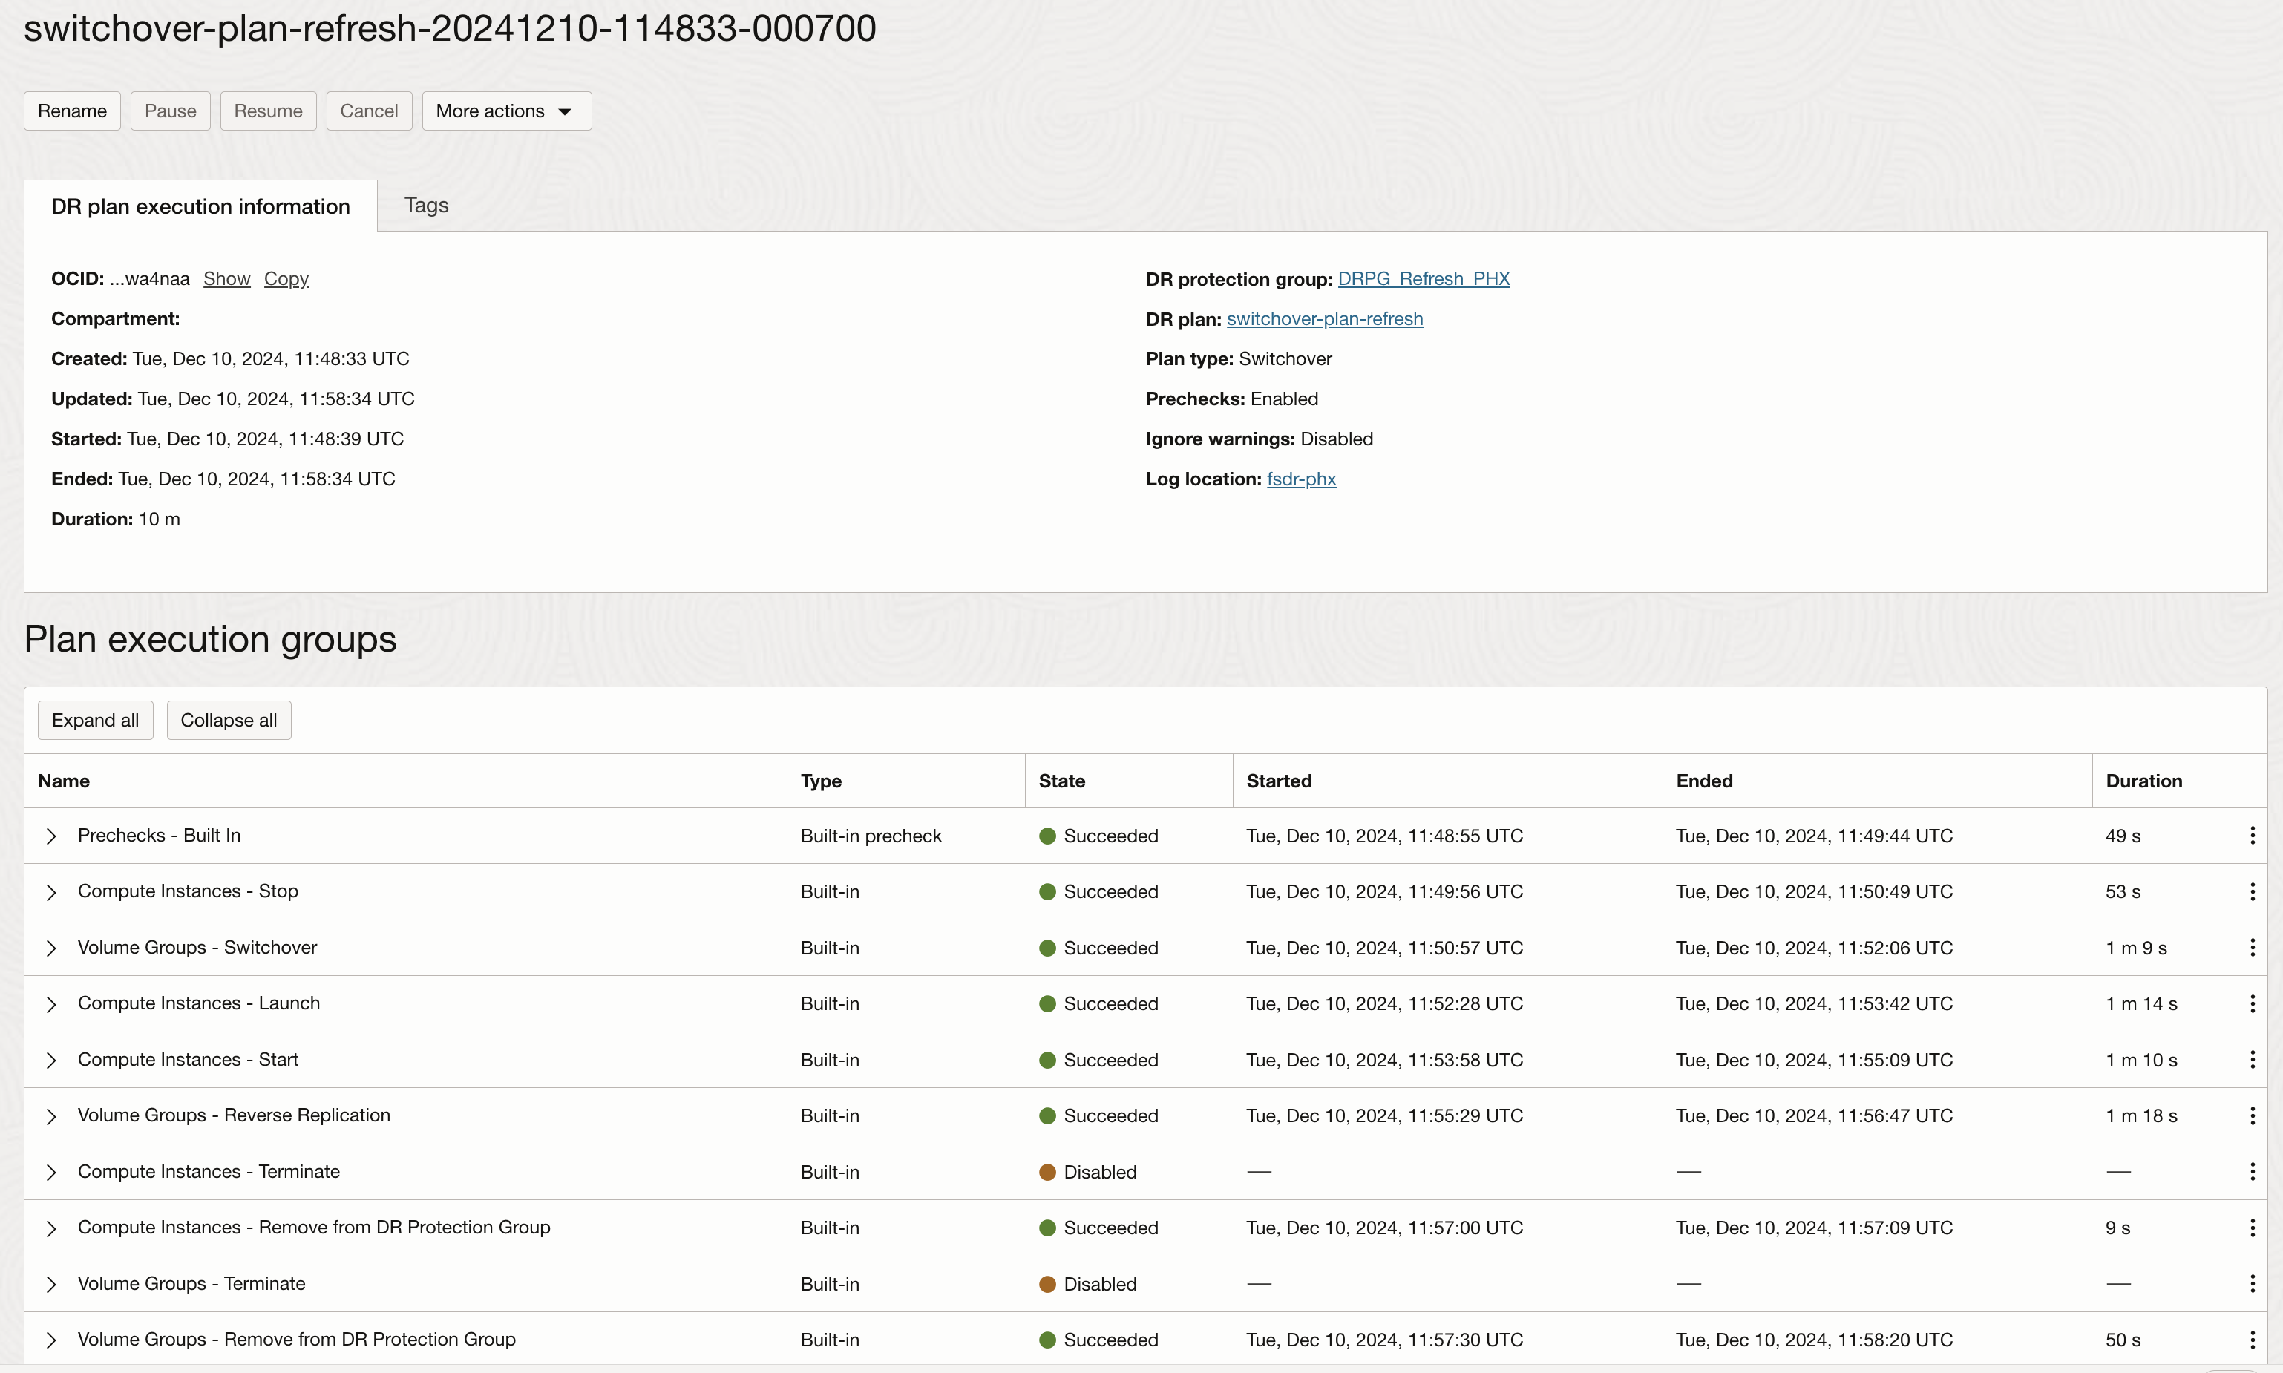Expand Volume Groups - Remove from DR Protection Group

[52, 1340]
